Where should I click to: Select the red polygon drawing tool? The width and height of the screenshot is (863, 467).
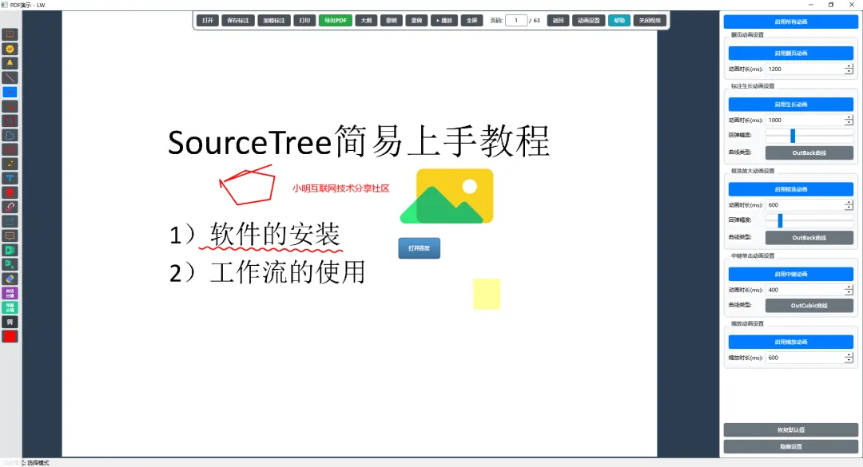[10, 149]
